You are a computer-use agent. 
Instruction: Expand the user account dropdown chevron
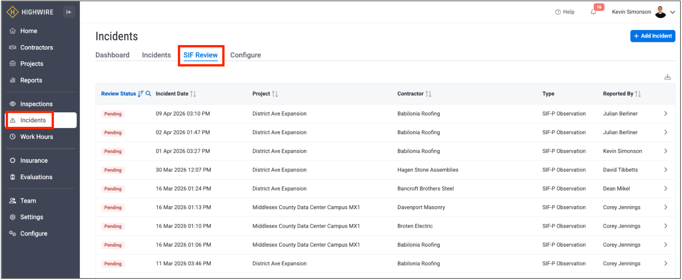click(673, 12)
